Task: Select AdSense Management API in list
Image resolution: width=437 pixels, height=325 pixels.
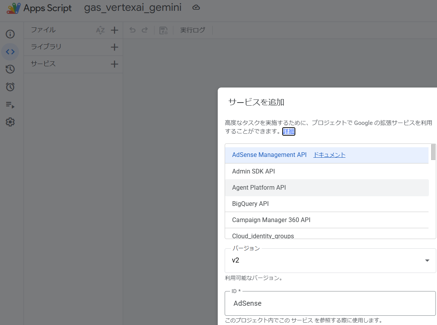Action: 327,155
